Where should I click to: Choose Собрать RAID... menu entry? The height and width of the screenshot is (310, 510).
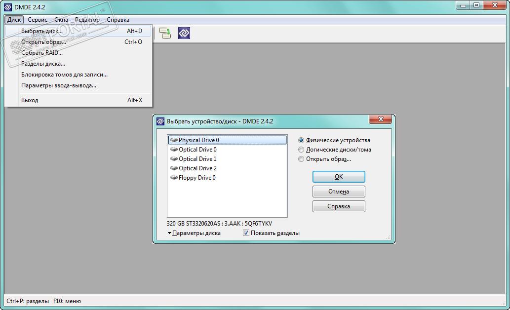[78, 53]
